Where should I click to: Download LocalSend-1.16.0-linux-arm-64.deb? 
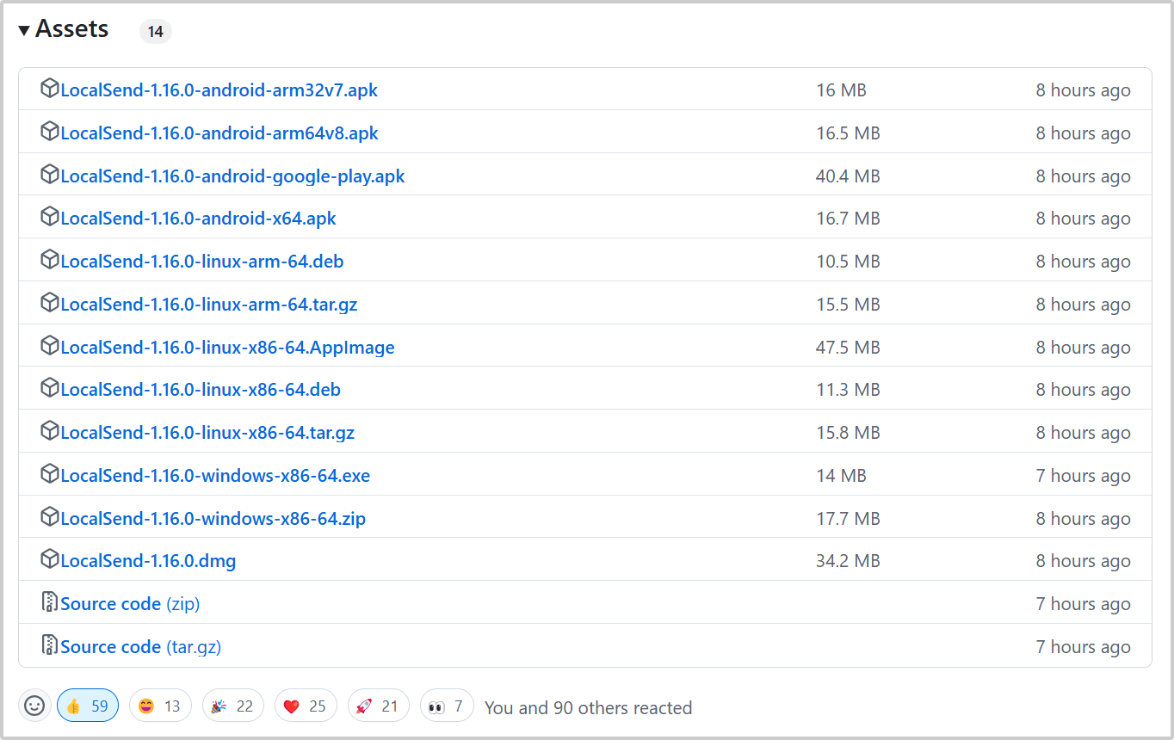202,262
